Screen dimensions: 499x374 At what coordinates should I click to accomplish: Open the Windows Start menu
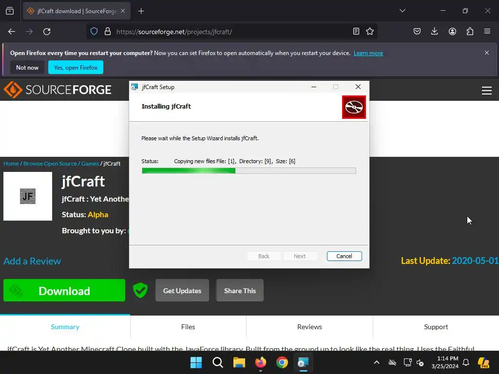click(196, 362)
